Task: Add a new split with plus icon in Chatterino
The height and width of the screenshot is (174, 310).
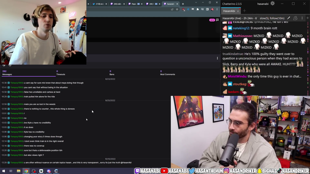Action: [x=308, y=18]
